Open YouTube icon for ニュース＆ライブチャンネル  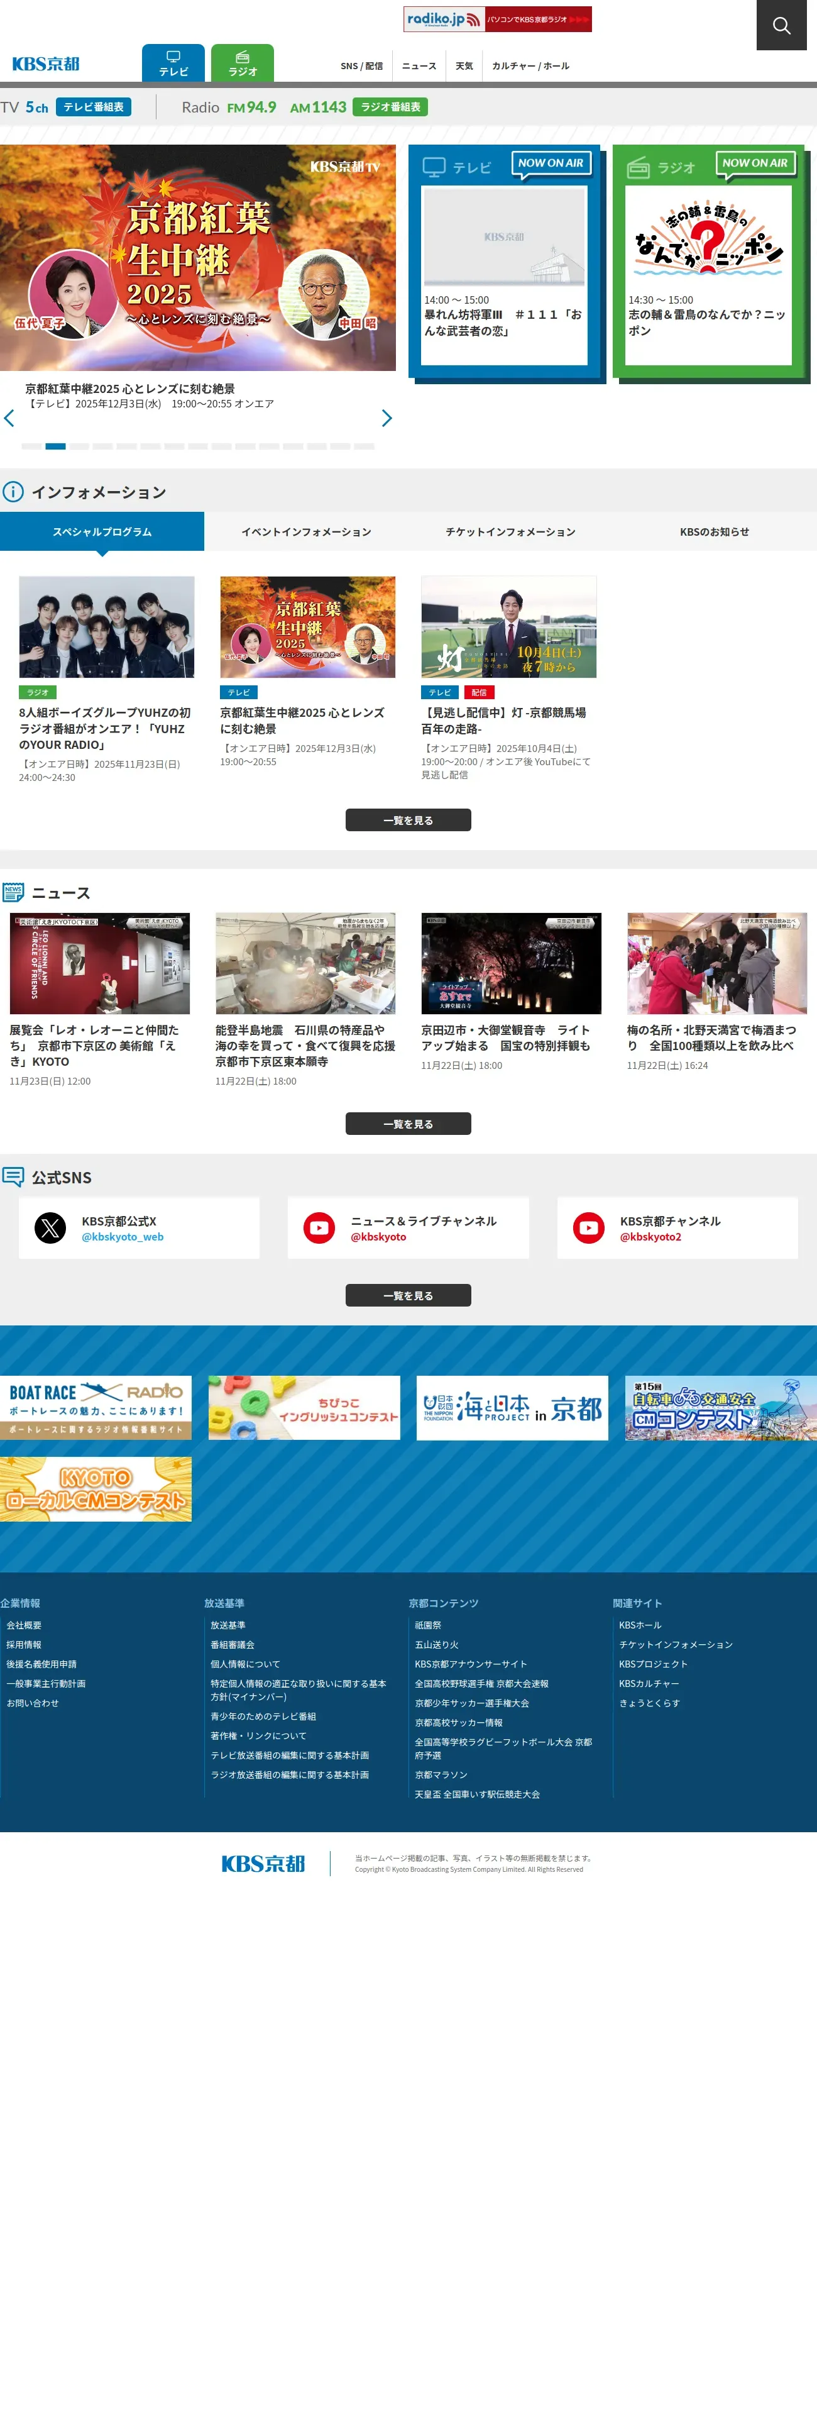tap(320, 1229)
